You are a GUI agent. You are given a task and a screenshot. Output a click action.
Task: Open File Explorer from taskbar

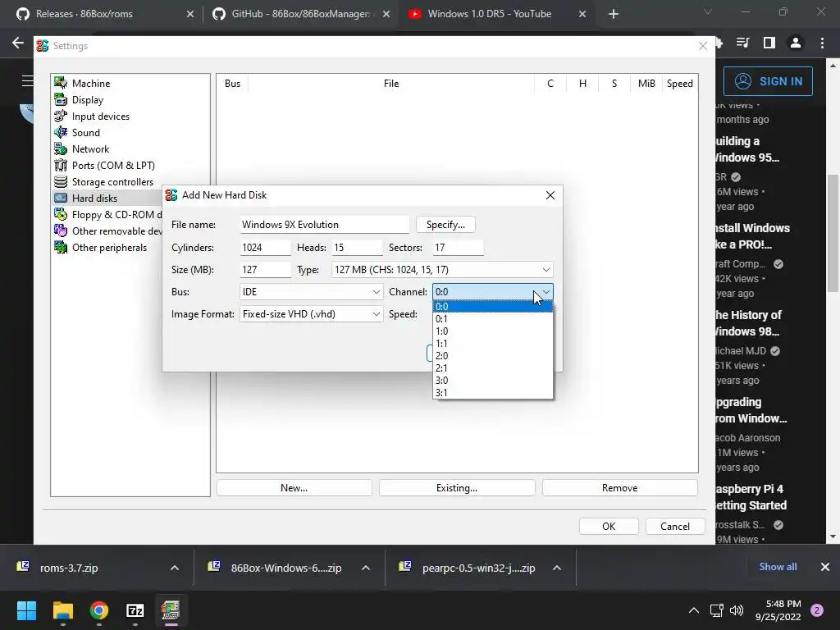click(x=62, y=610)
